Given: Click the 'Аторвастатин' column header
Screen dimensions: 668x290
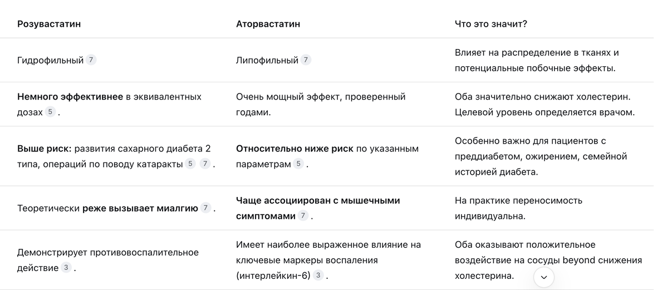Looking at the screenshot, I should tap(268, 24).
